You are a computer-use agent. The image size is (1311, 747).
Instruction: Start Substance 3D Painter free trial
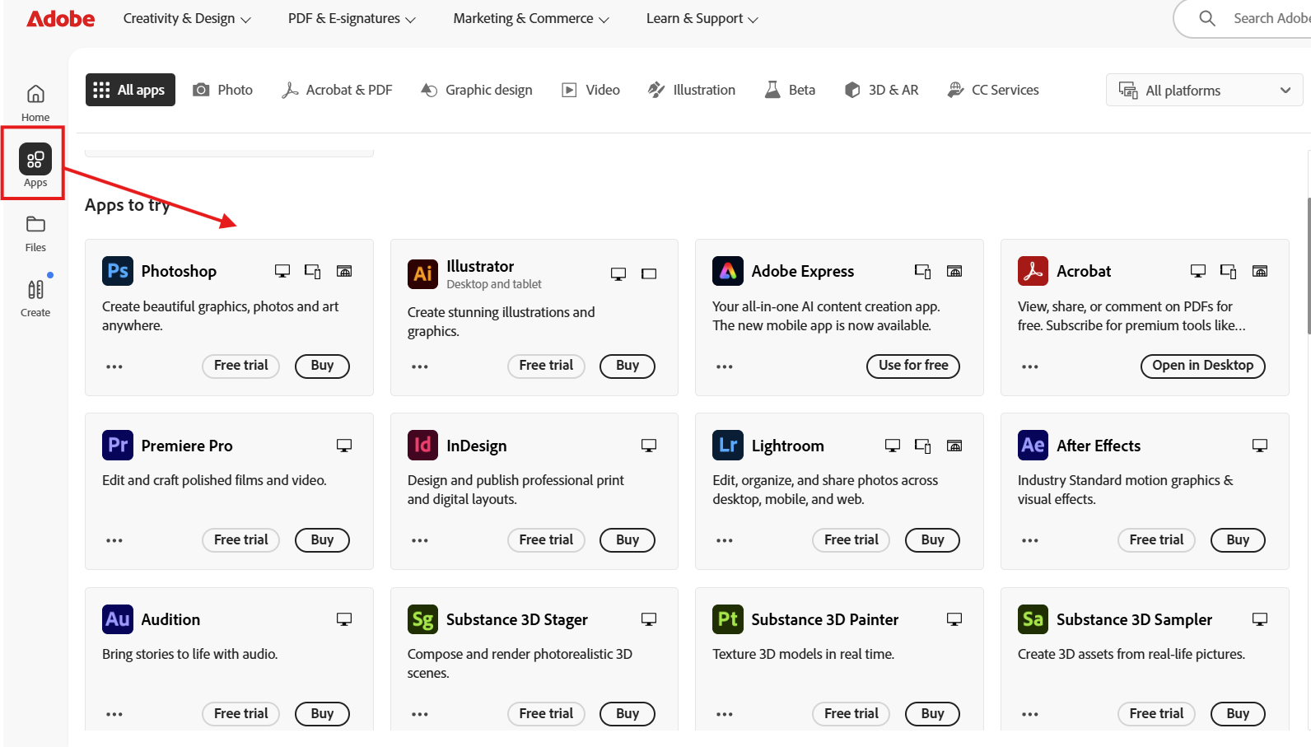851,714
